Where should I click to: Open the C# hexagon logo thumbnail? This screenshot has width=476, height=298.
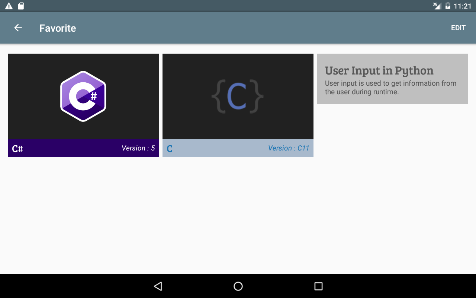click(x=83, y=96)
